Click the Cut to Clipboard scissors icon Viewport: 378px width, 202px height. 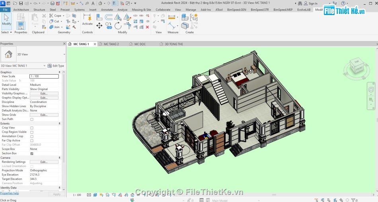click(x=44, y=15)
